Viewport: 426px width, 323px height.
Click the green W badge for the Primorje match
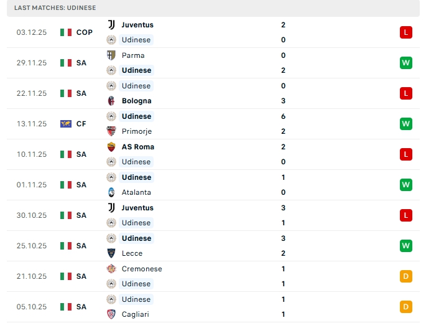point(406,124)
